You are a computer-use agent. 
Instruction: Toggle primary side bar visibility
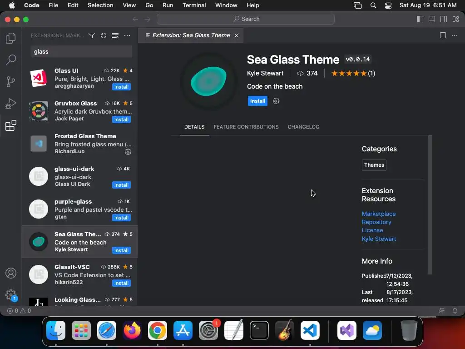420,19
